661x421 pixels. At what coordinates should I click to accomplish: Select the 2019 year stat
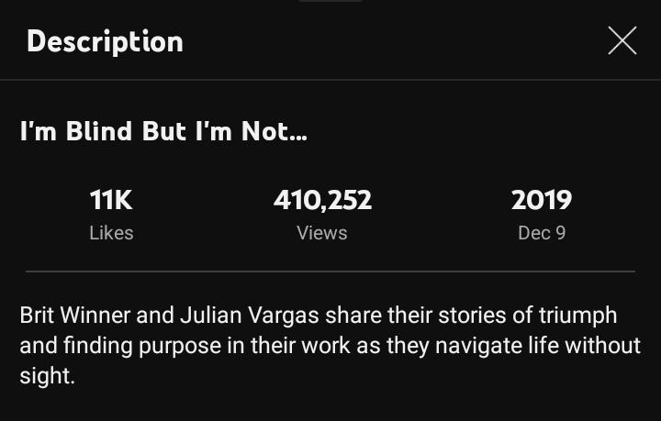click(542, 200)
